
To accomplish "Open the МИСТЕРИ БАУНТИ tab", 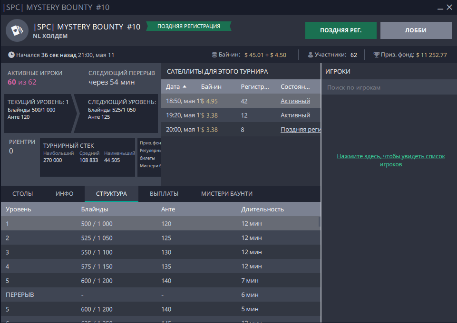I will tap(226, 194).
